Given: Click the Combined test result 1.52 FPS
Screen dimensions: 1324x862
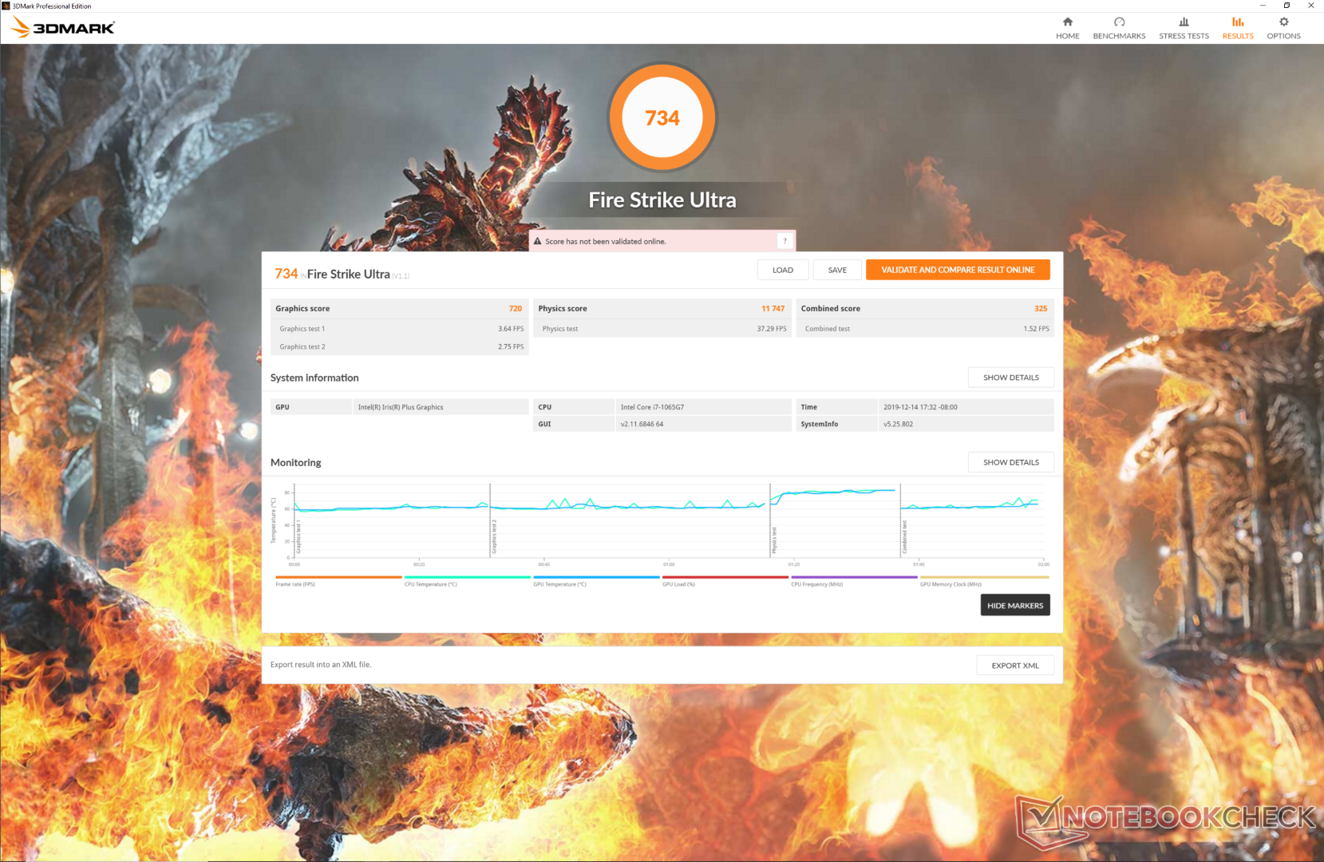Looking at the screenshot, I should pyautogui.click(x=1037, y=329).
